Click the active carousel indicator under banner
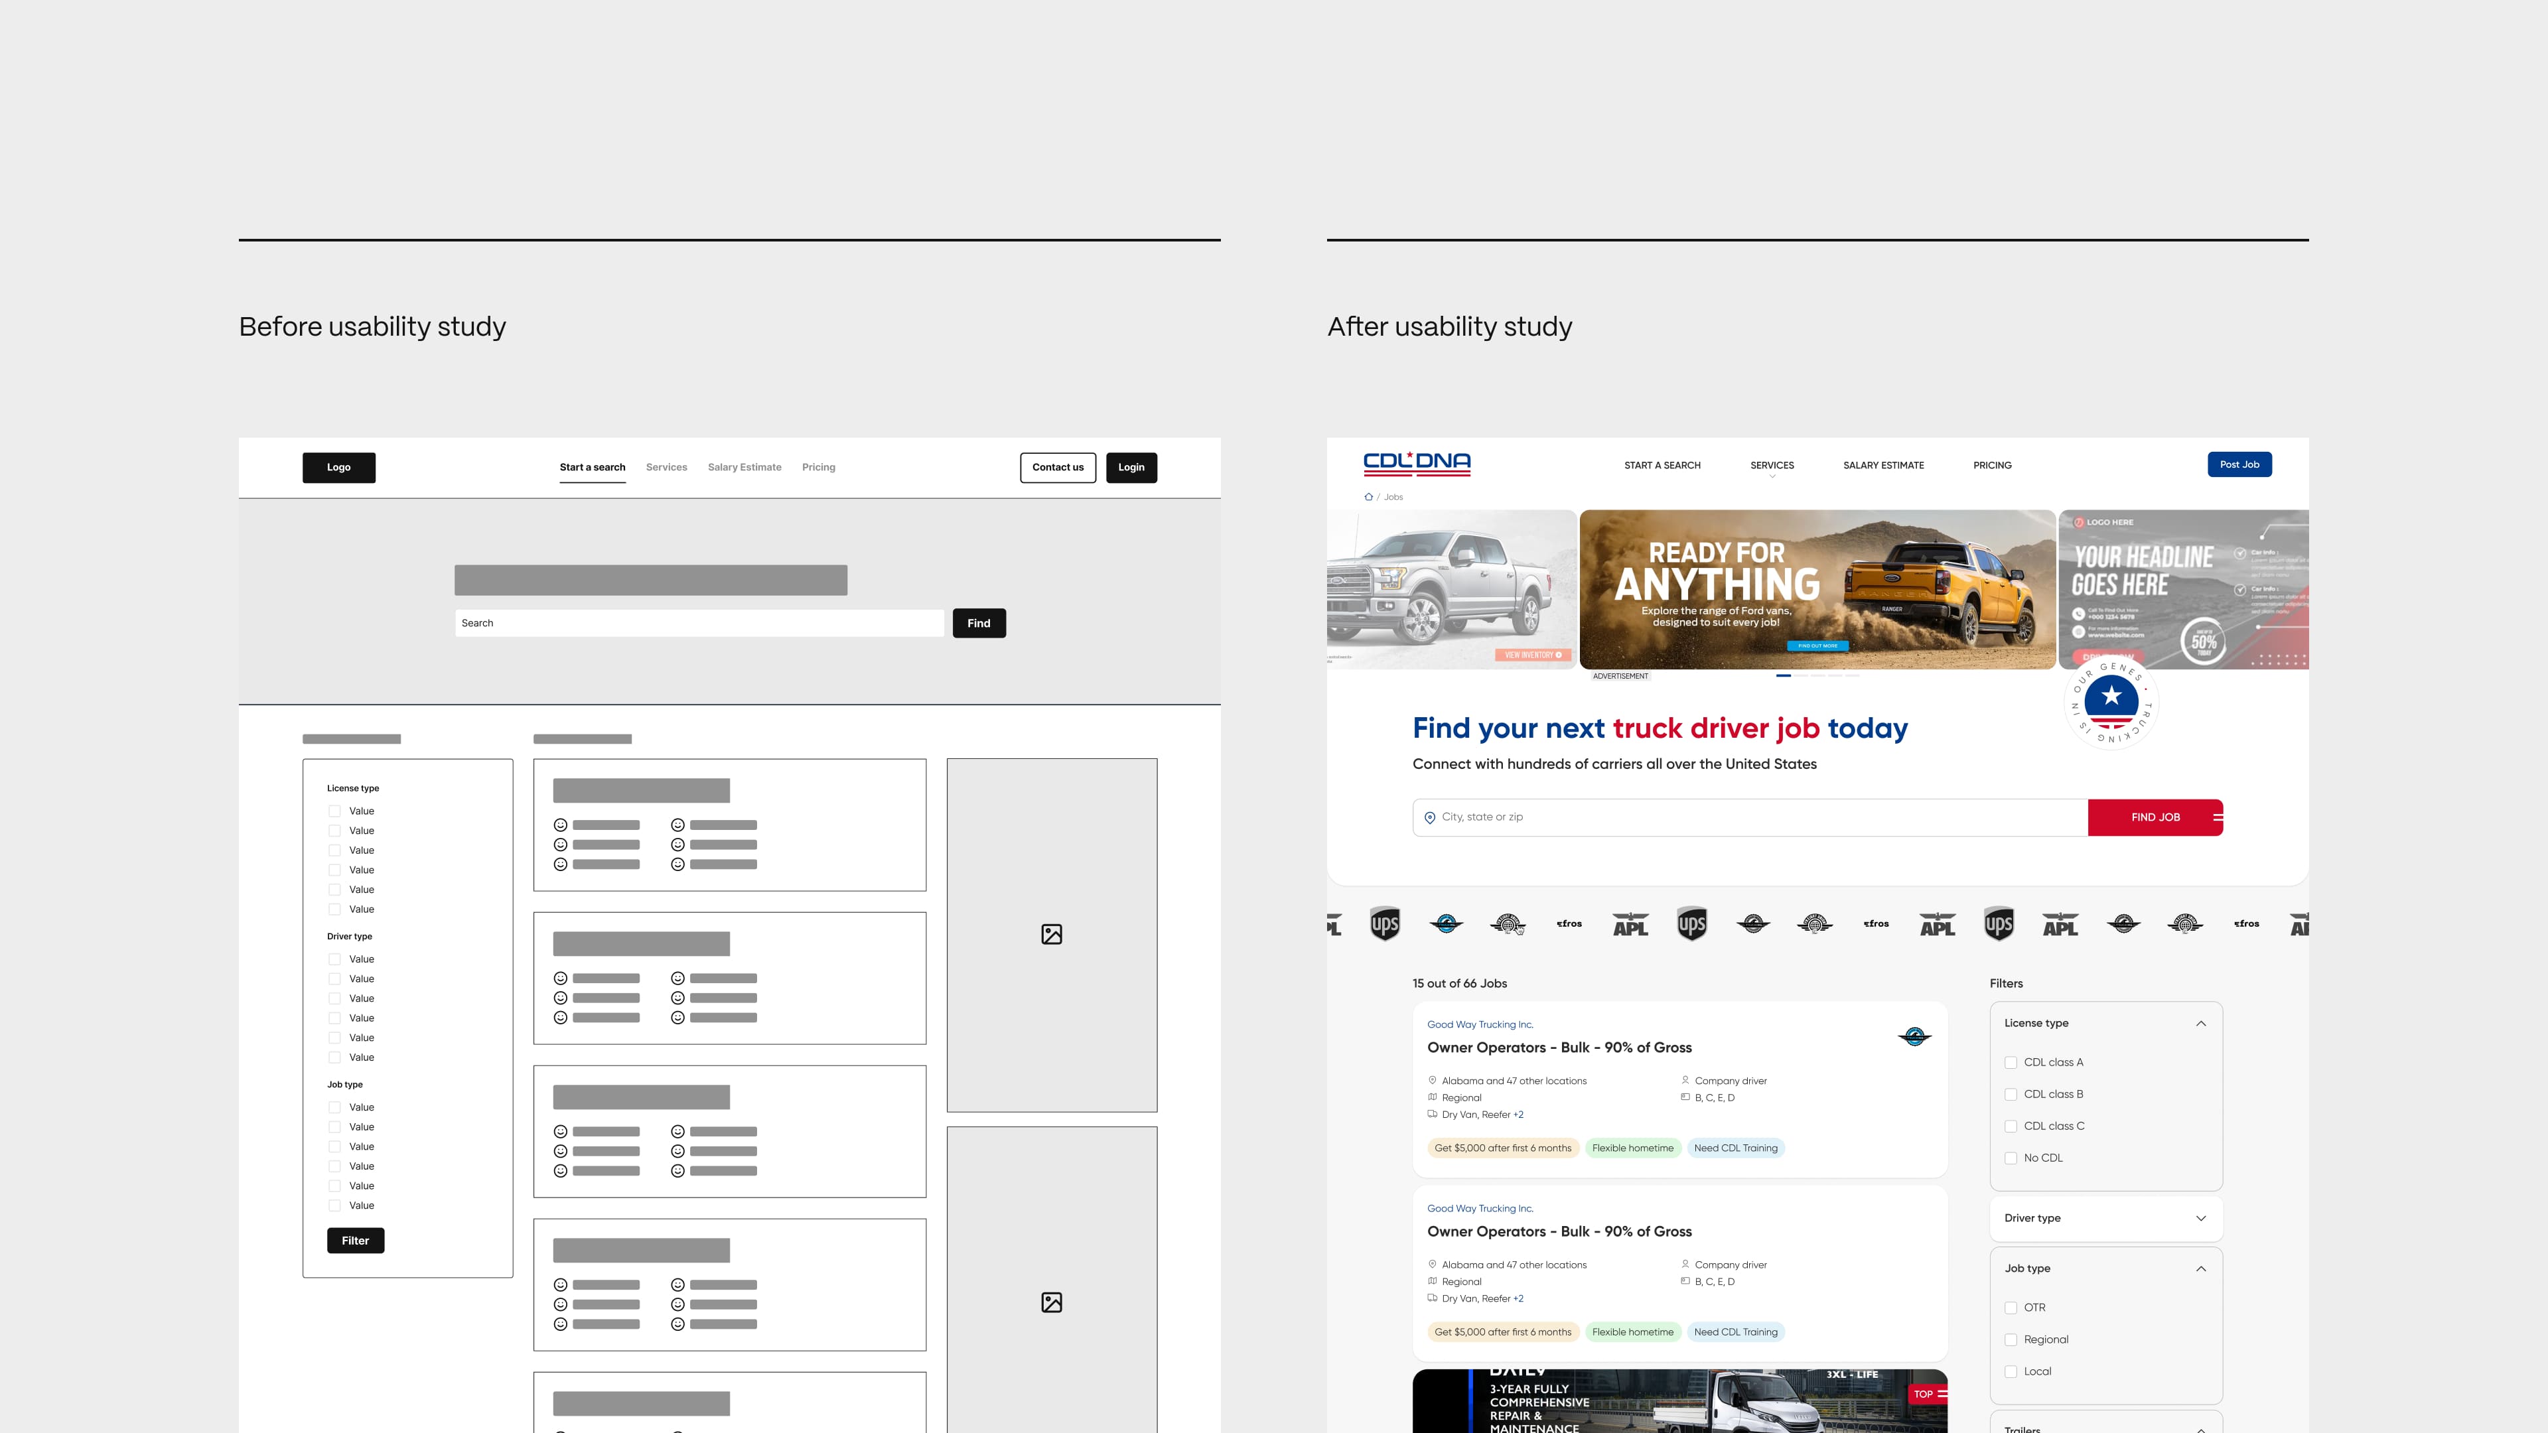The height and width of the screenshot is (1433, 2548). click(x=1784, y=675)
